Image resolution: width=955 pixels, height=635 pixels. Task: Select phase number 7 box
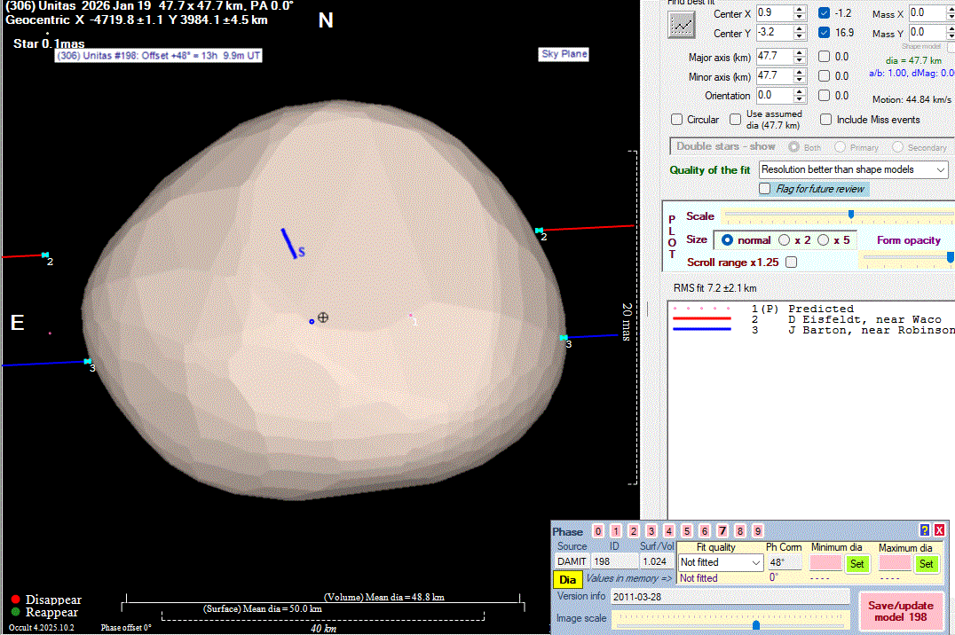[x=722, y=531]
